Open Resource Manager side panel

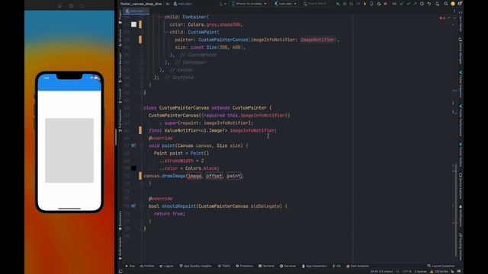(x=120, y=68)
